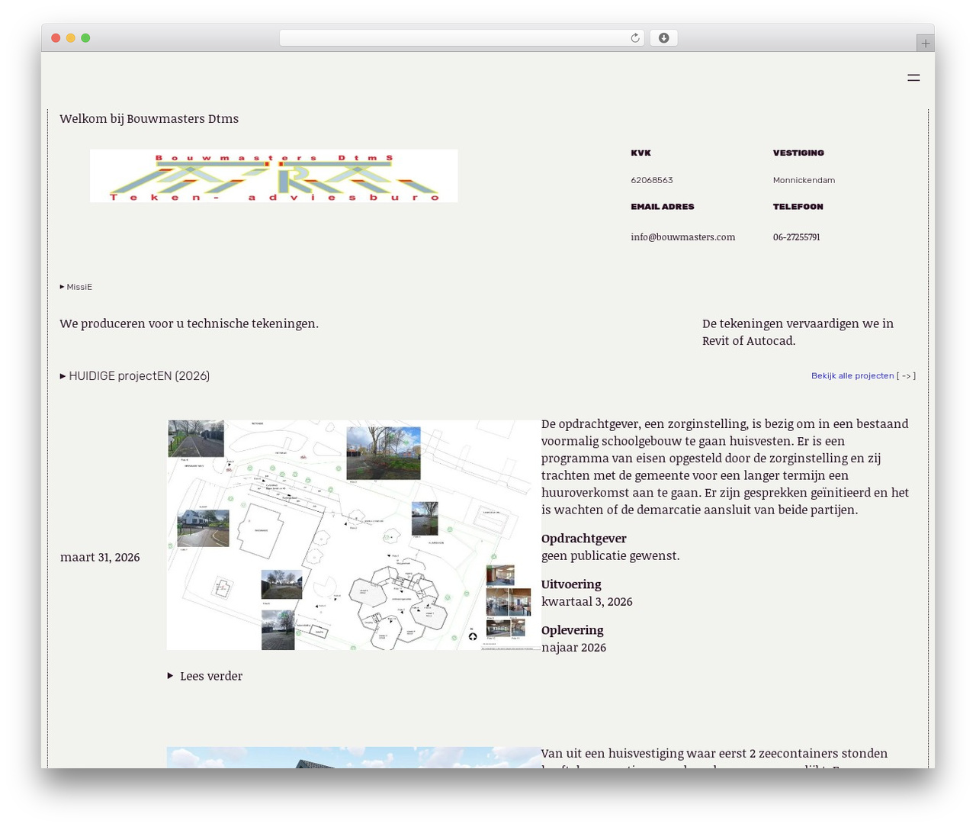Click the building photo of second project
Viewport: 976px width, 827px height.
354,758
